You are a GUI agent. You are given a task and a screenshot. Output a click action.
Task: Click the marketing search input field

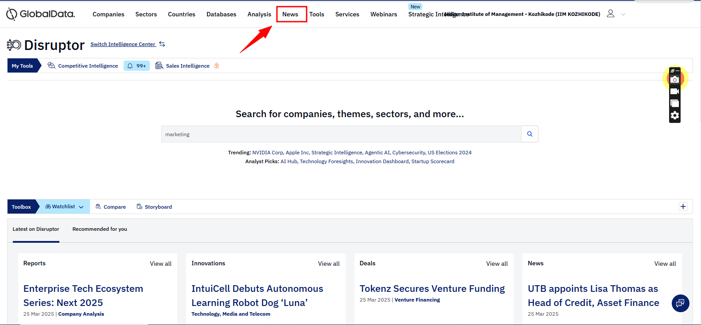pos(341,134)
